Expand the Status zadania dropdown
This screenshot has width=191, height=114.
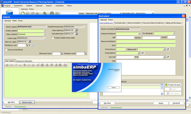[x=45, y=34]
